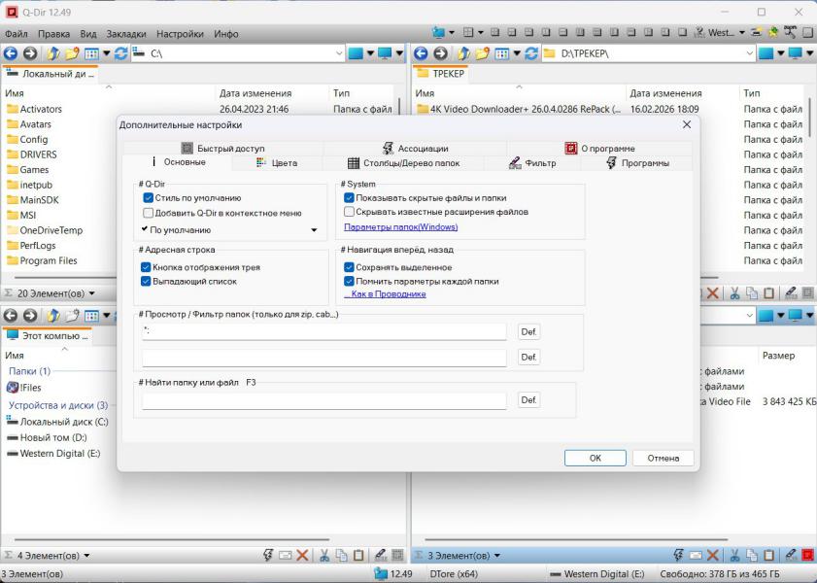Open the "4 Элемент(ов)" status dropdown
The width and height of the screenshot is (817, 583).
pyautogui.click(x=86, y=556)
